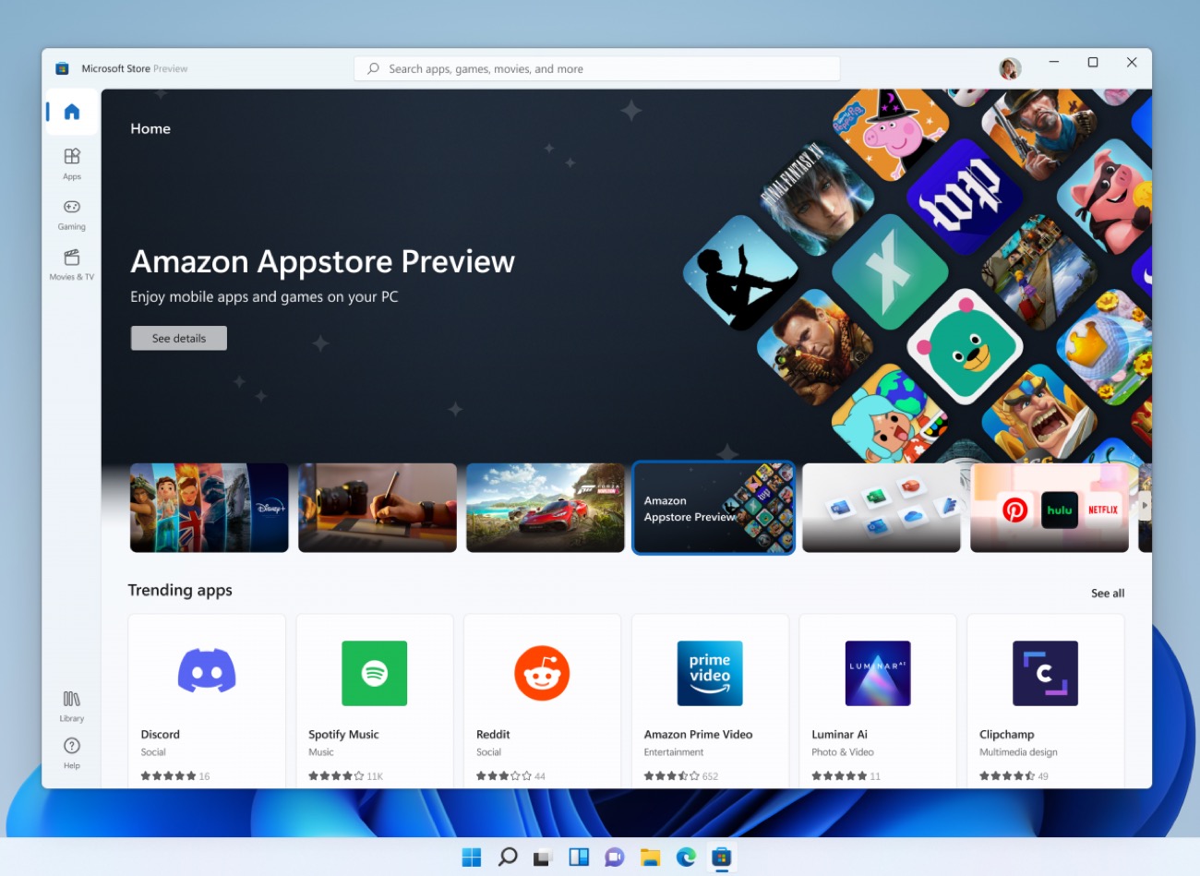Click the Clipchamp title text
1200x876 pixels.
pyautogui.click(x=1007, y=735)
